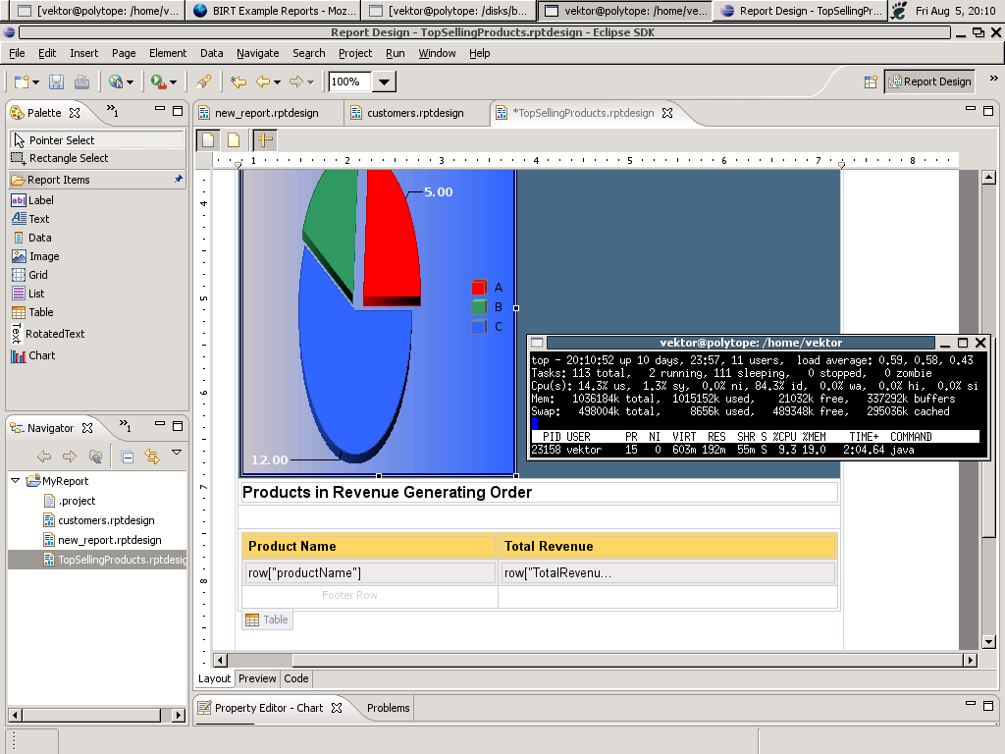The height and width of the screenshot is (754, 1005).
Task: Open the Navigator view menu arrow
Action: [x=177, y=454]
